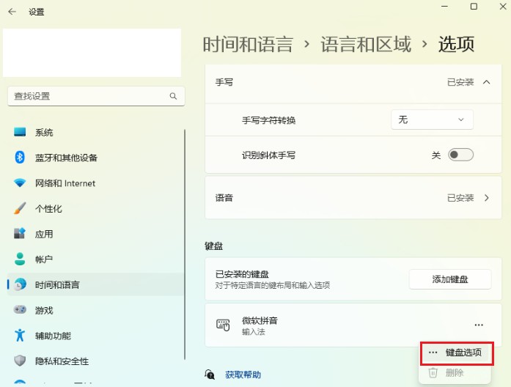Click 微软拼音 more options ellipsis
The width and height of the screenshot is (511, 387).
click(478, 325)
